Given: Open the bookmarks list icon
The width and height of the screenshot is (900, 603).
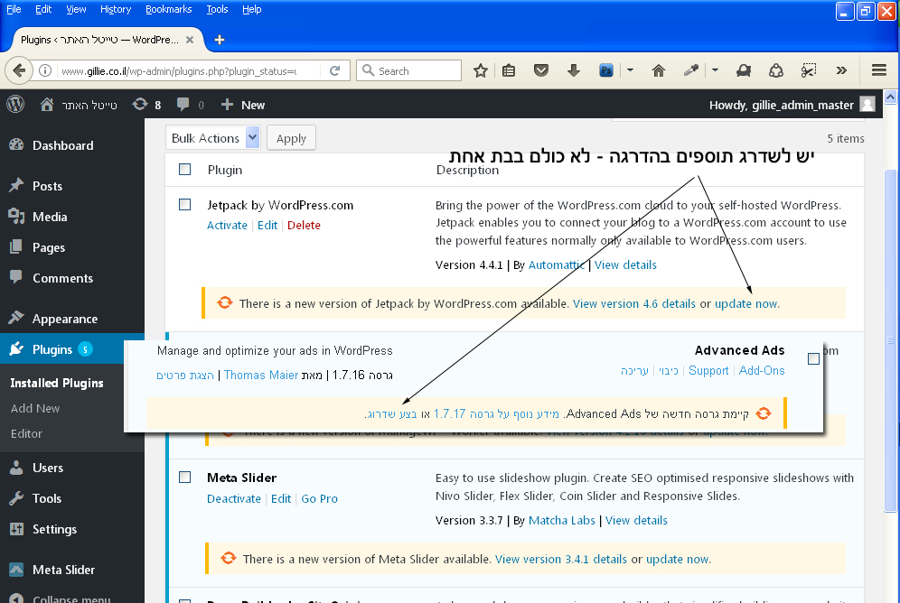Looking at the screenshot, I should pos(509,70).
